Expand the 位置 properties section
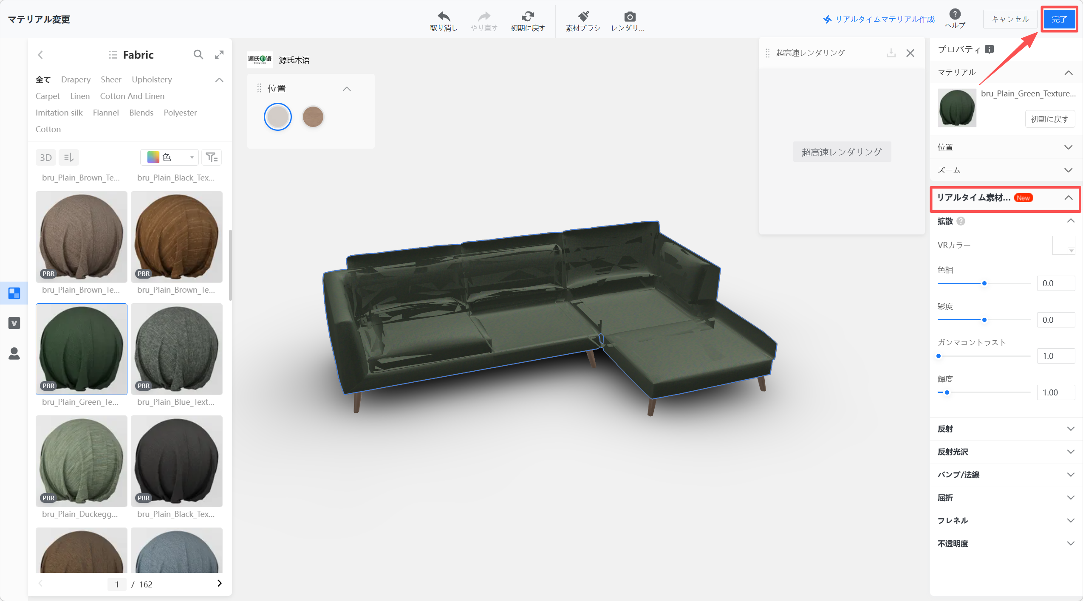 (1069, 147)
